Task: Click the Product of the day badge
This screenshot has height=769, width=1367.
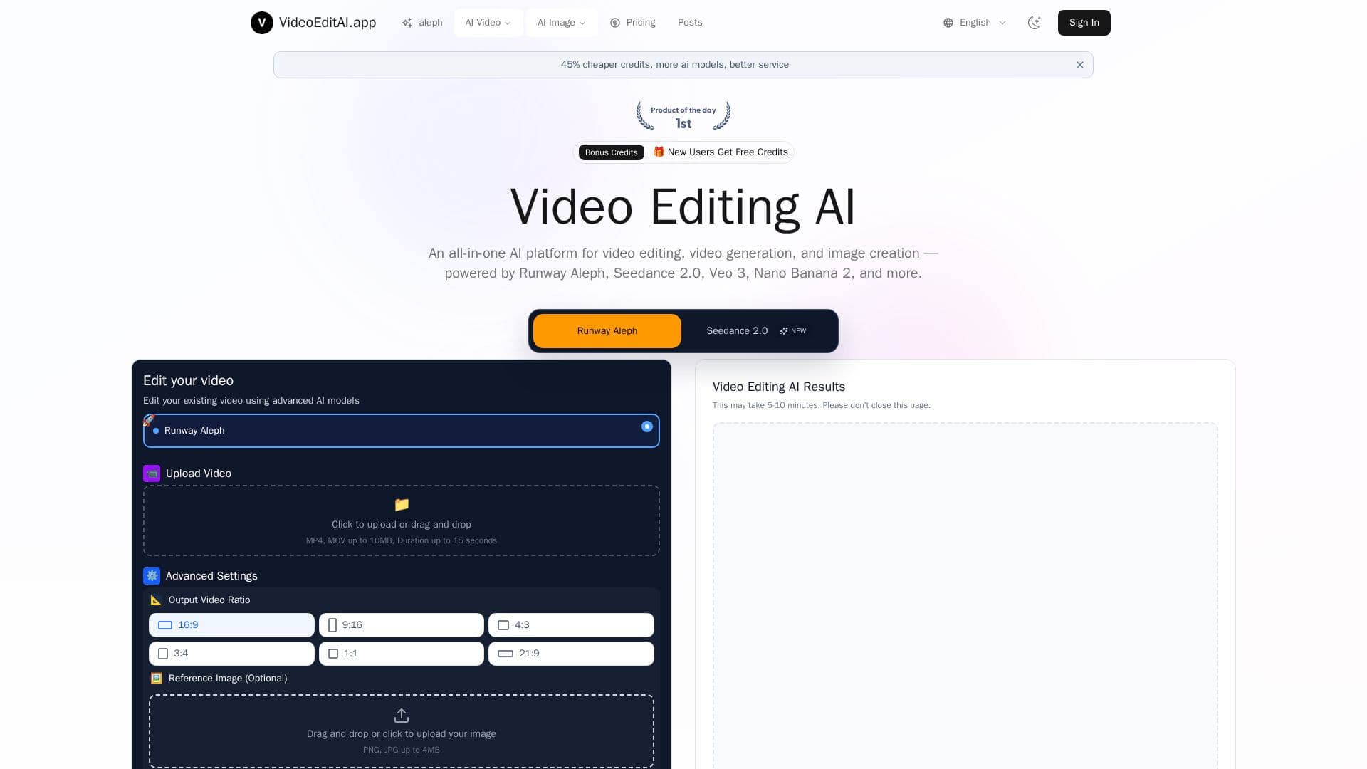Action: click(x=683, y=115)
